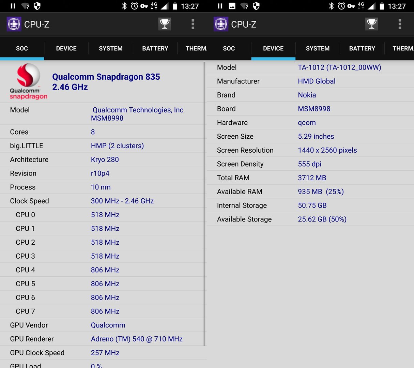
Task: Click the 300 MHz - 2.46 GHz clock speed
Action: 122,201
